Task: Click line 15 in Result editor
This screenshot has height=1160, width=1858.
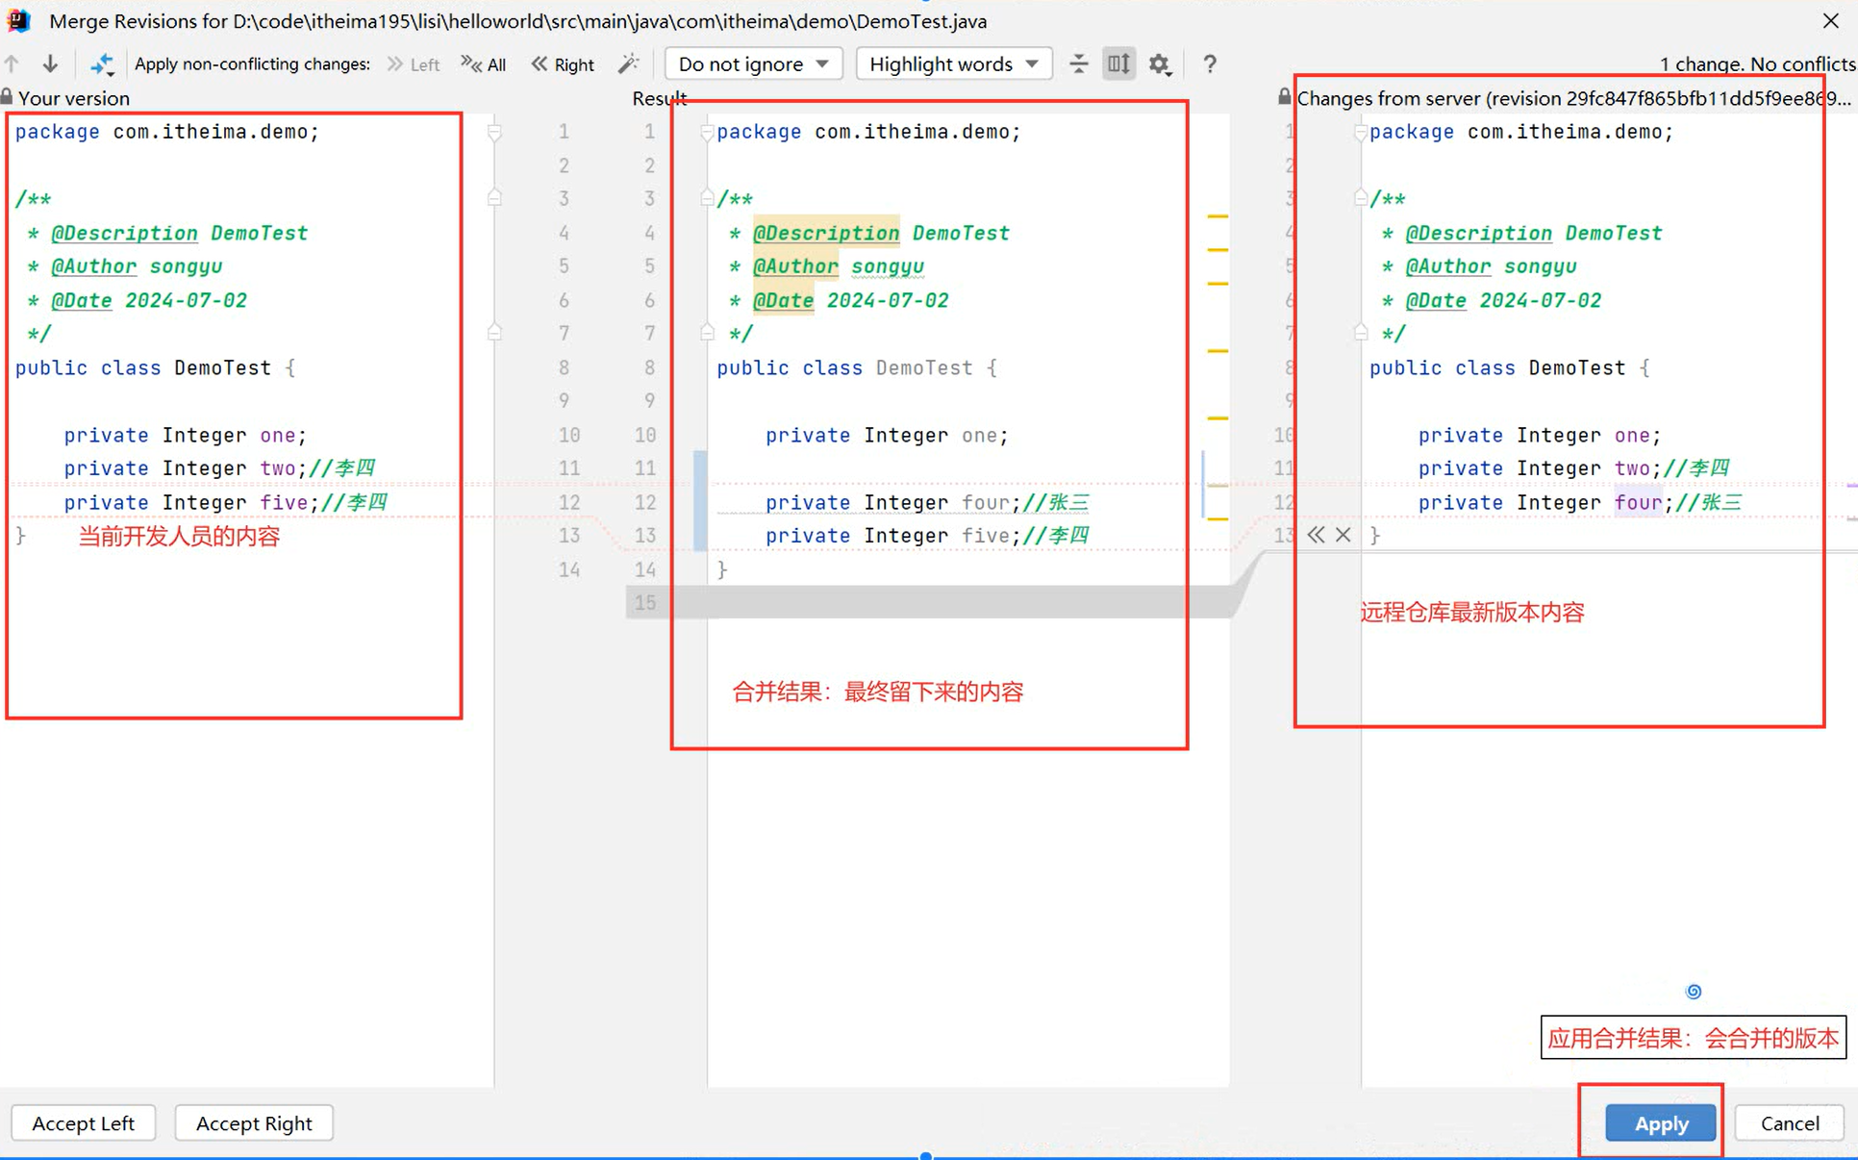Action: [x=928, y=602]
